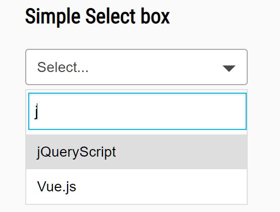The width and height of the screenshot is (280, 212).
Task: Click the Vue.js list item text
Action: point(57,187)
